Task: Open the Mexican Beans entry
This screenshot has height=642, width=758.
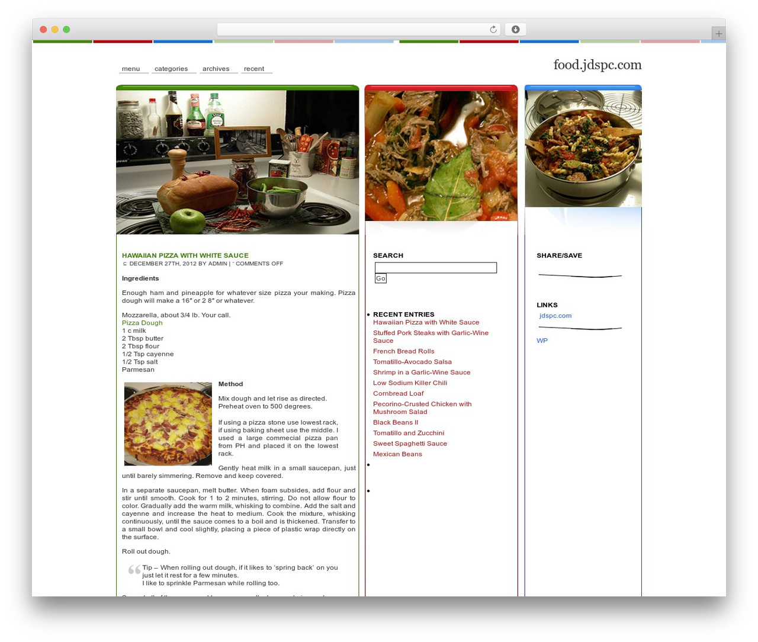Action: pos(398,454)
